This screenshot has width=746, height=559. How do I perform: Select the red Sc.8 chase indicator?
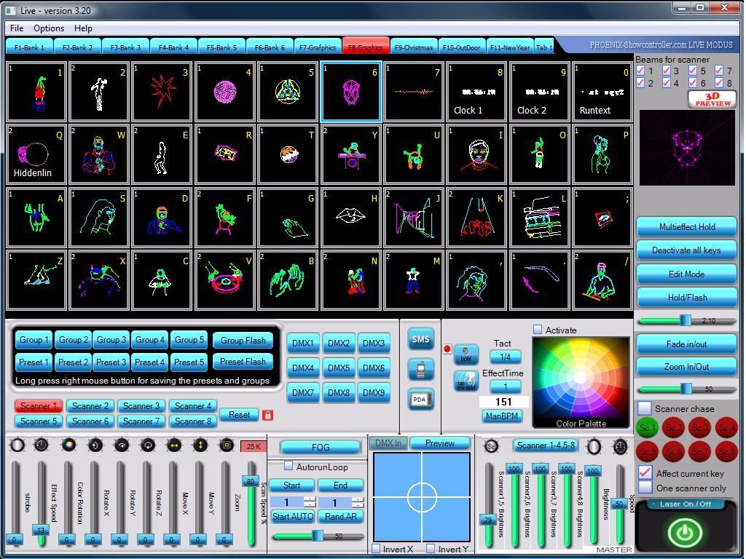(x=726, y=451)
